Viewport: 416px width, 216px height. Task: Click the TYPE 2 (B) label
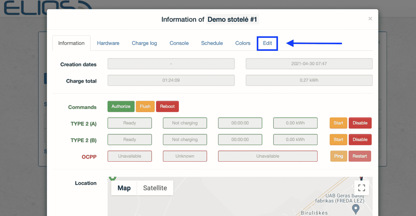pos(84,140)
